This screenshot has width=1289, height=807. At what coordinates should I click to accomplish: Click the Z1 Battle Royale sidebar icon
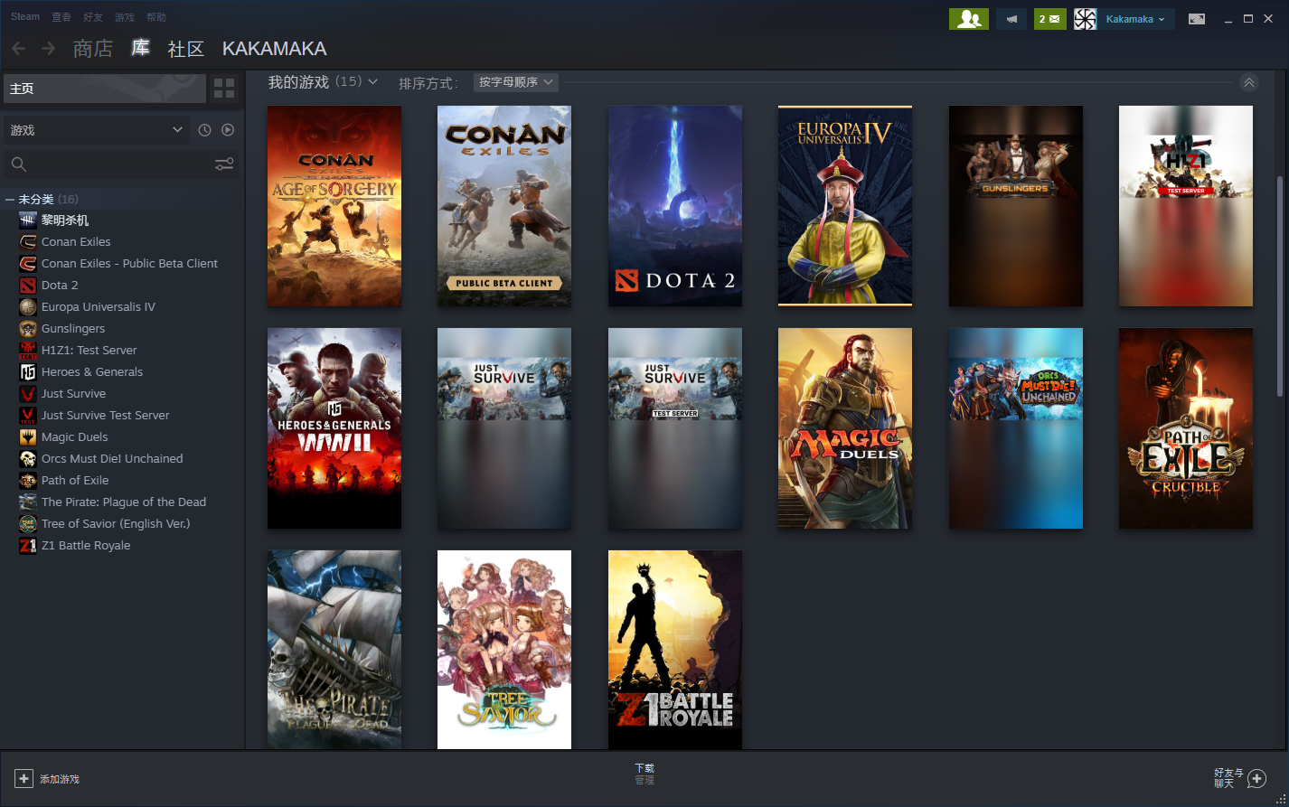28,545
